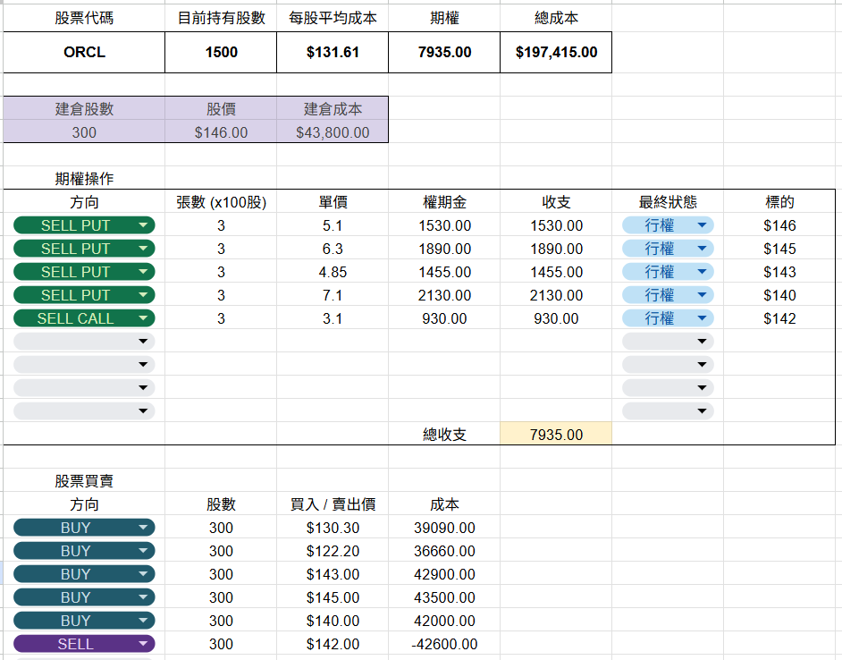Select the -42600.00 cost cell
Image resolution: width=842 pixels, height=660 pixels.
444,643
